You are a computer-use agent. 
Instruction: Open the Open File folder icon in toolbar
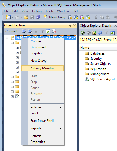click(x=26, y=18)
